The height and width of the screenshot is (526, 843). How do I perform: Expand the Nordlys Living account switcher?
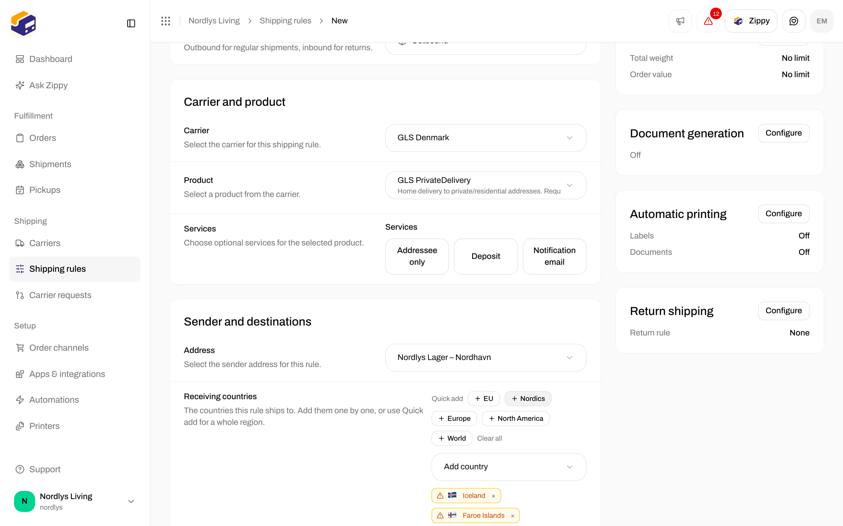(x=75, y=501)
